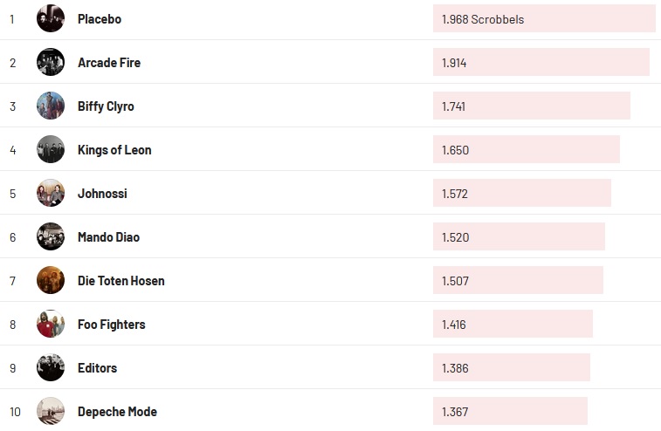The height and width of the screenshot is (431, 661).
Task: Open the Arcade Fire artist page
Action: [x=109, y=63]
